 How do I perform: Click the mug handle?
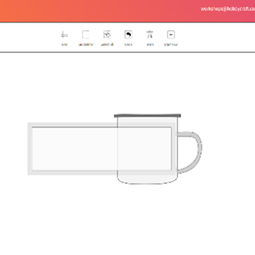190,152
